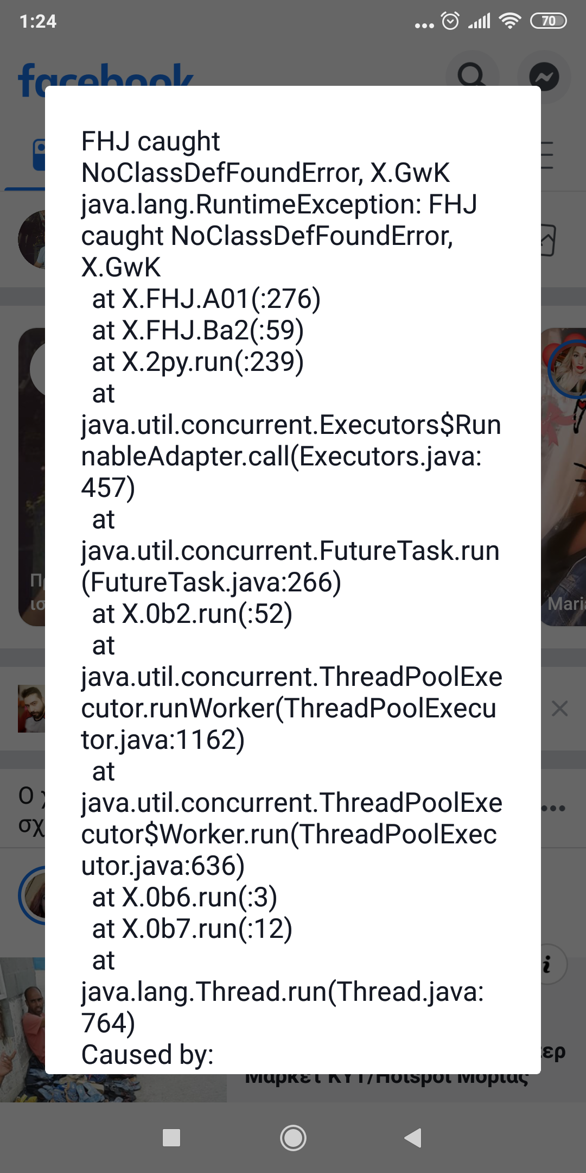The image size is (586, 1173).
Task: Select the News Feed home tab
Action: click(38, 156)
